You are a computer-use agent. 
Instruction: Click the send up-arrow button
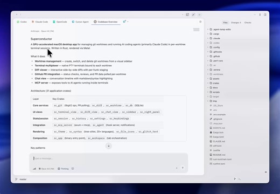click(x=183, y=168)
